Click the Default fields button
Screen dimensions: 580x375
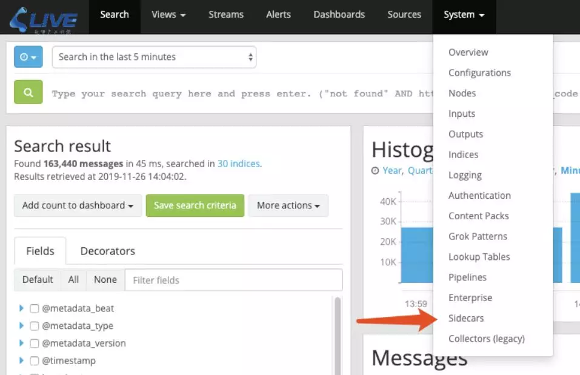(38, 280)
